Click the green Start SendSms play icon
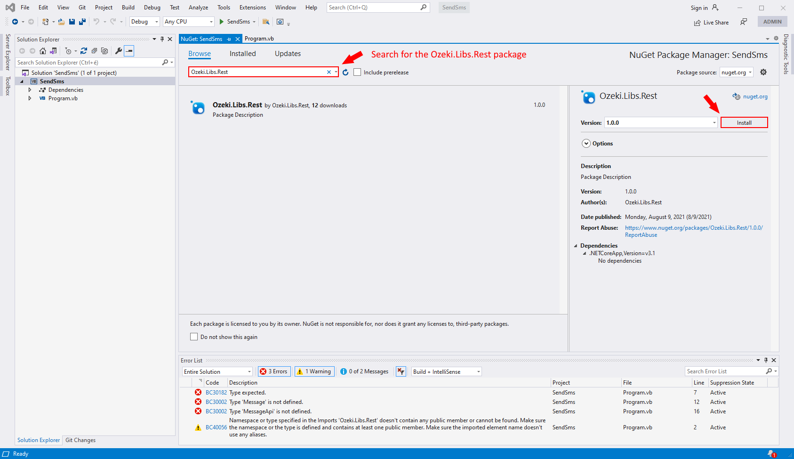Viewport: 794px width, 459px height. coord(221,22)
